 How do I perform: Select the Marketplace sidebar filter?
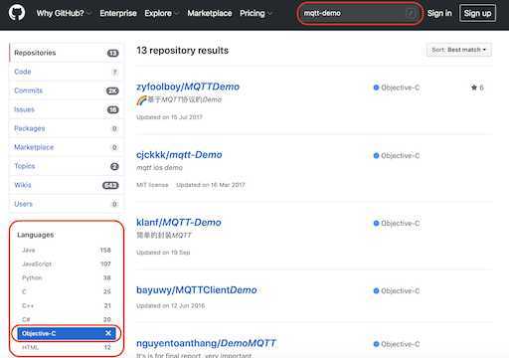point(67,147)
